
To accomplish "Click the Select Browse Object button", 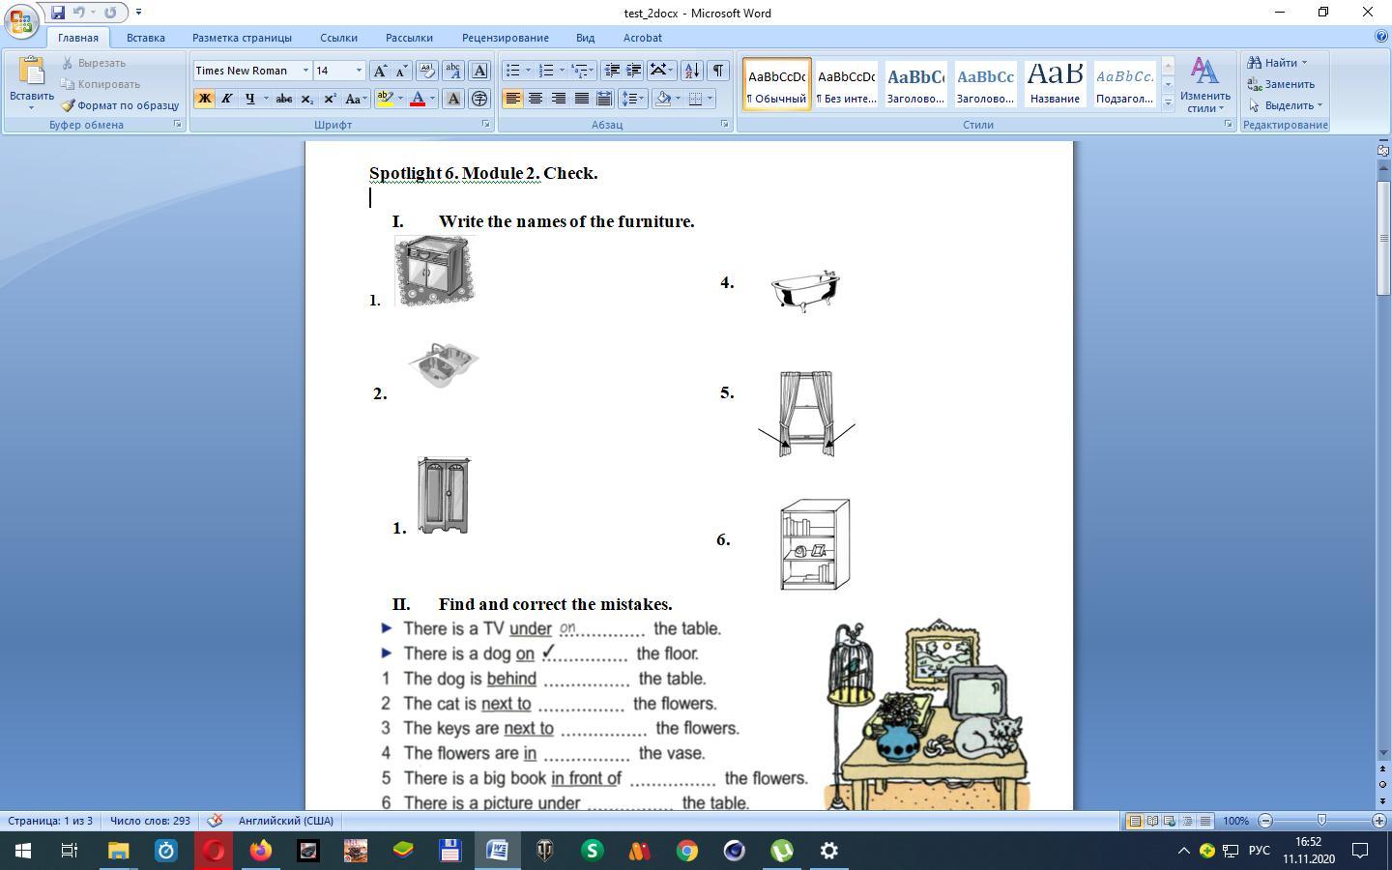I will pos(1382,783).
